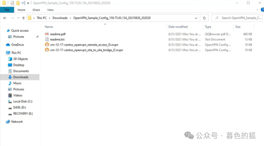
Task: Click the Refresh button in address bar
Action: [204, 18]
